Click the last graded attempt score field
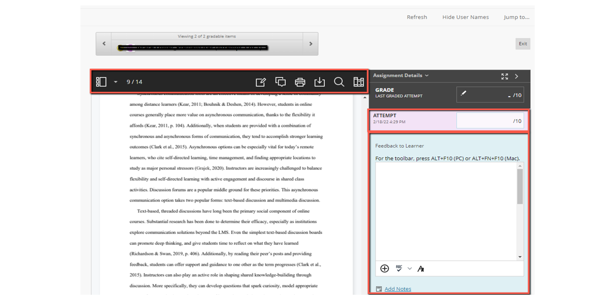The width and height of the screenshot is (614, 304). pyautogui.click(x=490, y=94)
